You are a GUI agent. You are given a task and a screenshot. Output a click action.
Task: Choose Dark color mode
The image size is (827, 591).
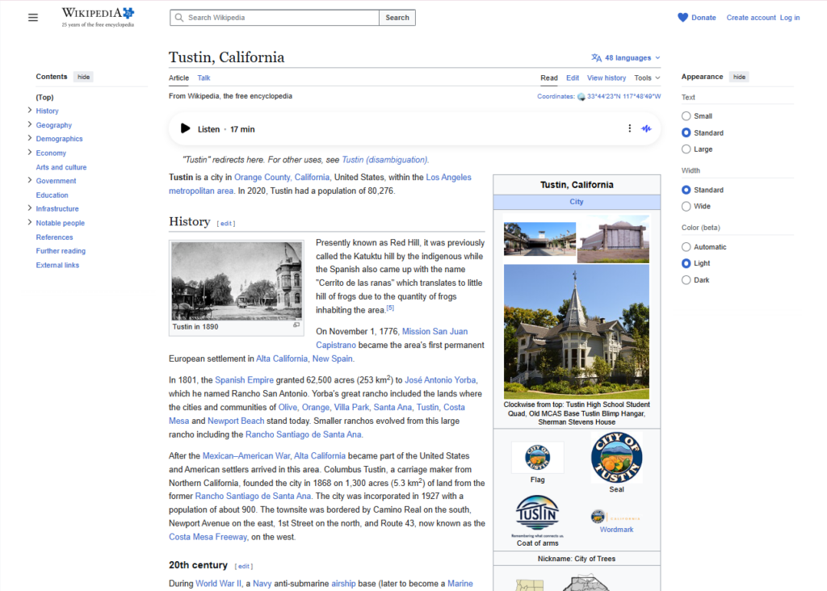[x=686, y=280]
